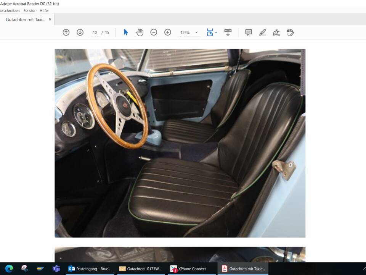Go to previous page with up arrow

[x=66, y=32]
